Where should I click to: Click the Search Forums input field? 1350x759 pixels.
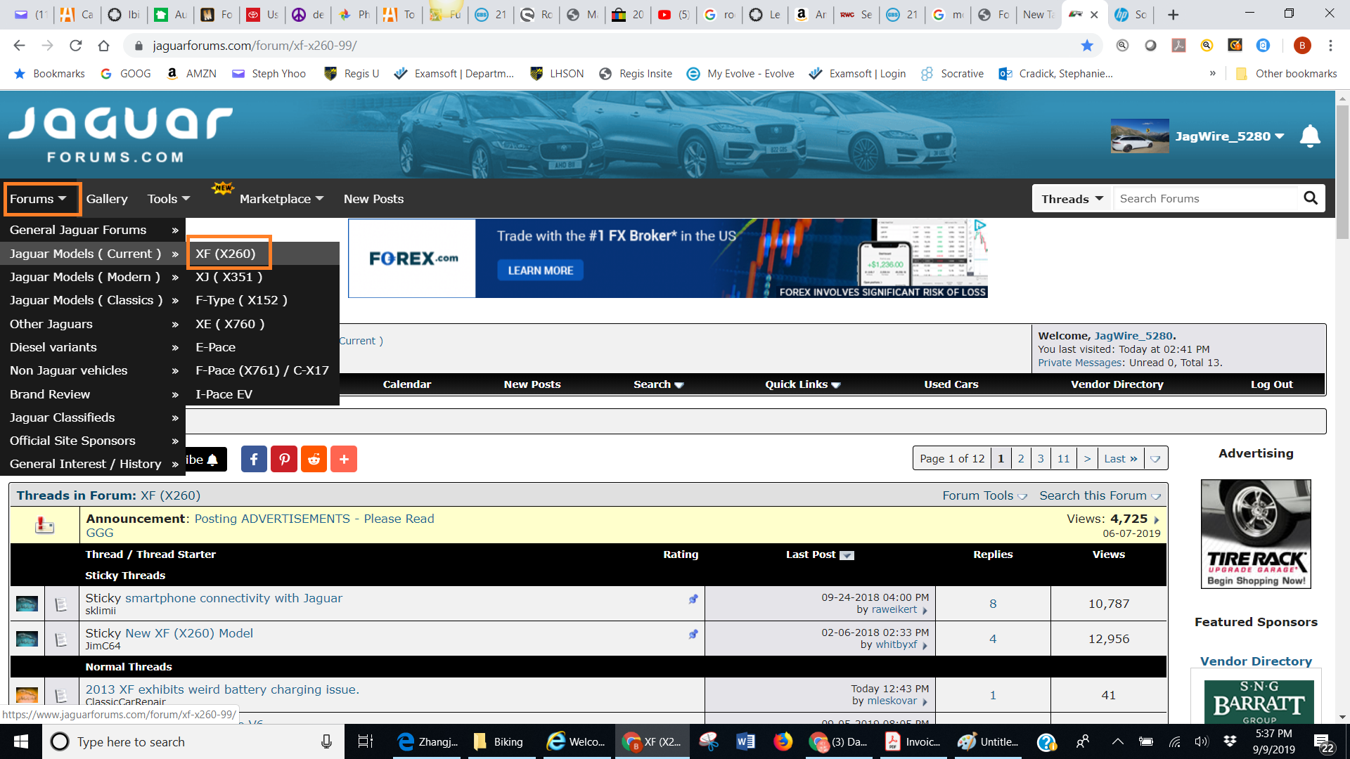point(1205,199)
